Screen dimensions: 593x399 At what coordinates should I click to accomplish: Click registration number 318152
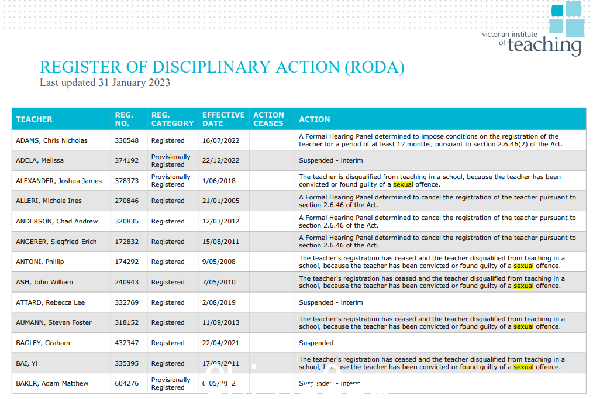[x=127, y=322]
